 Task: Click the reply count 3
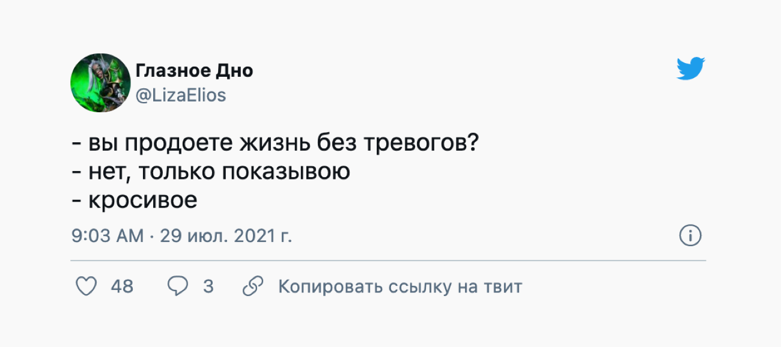coord(208,286)
